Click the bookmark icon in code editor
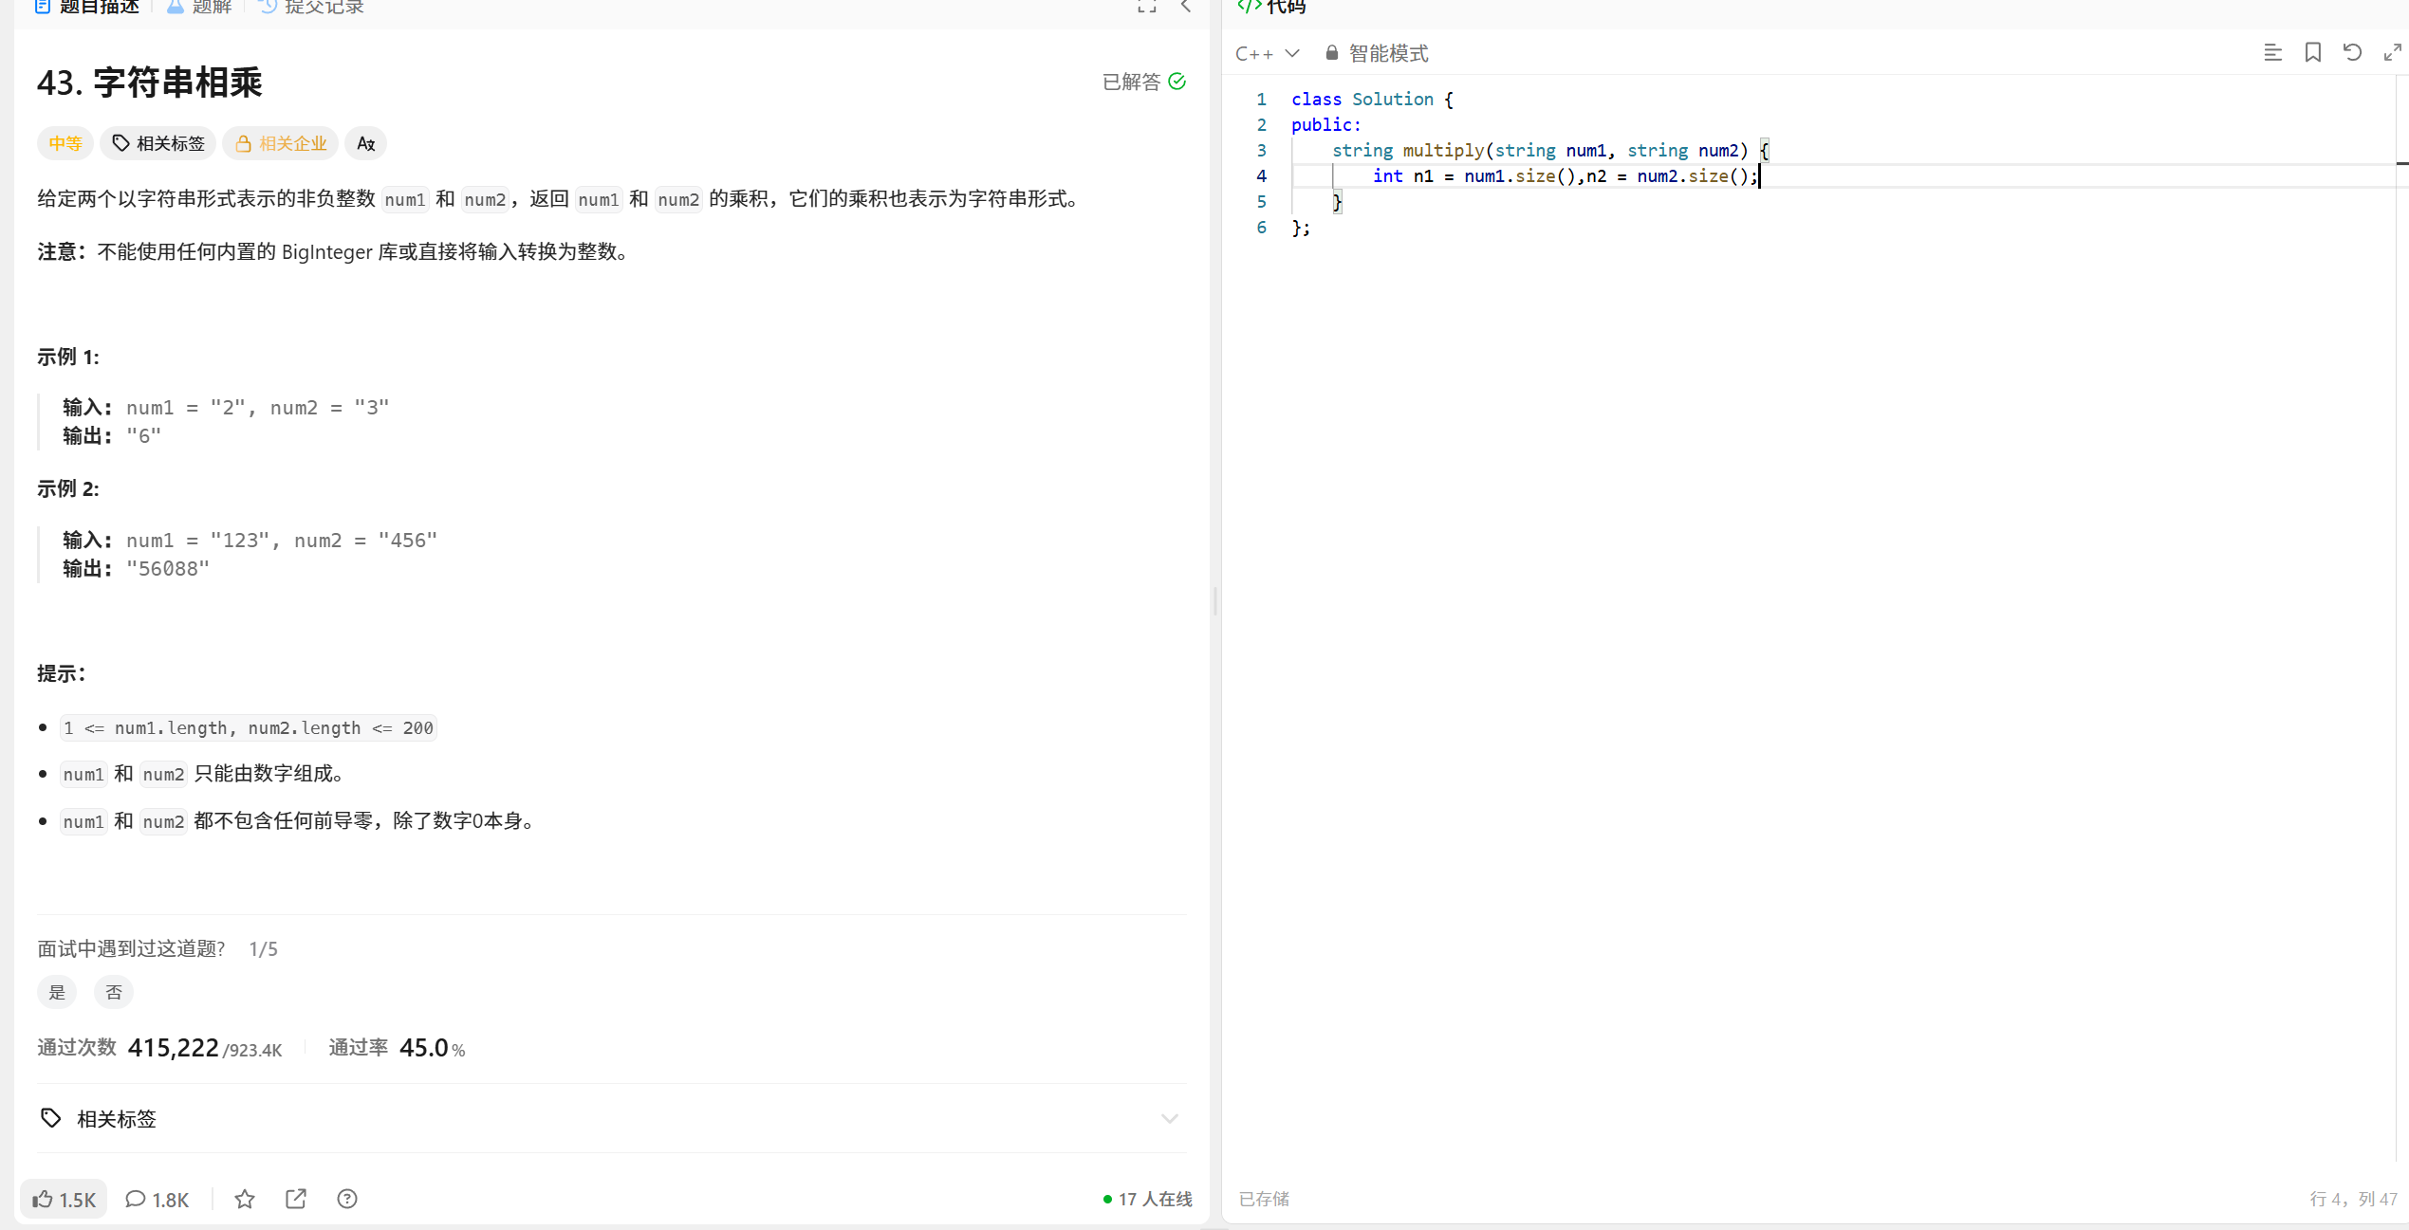 click(2312, 53)
